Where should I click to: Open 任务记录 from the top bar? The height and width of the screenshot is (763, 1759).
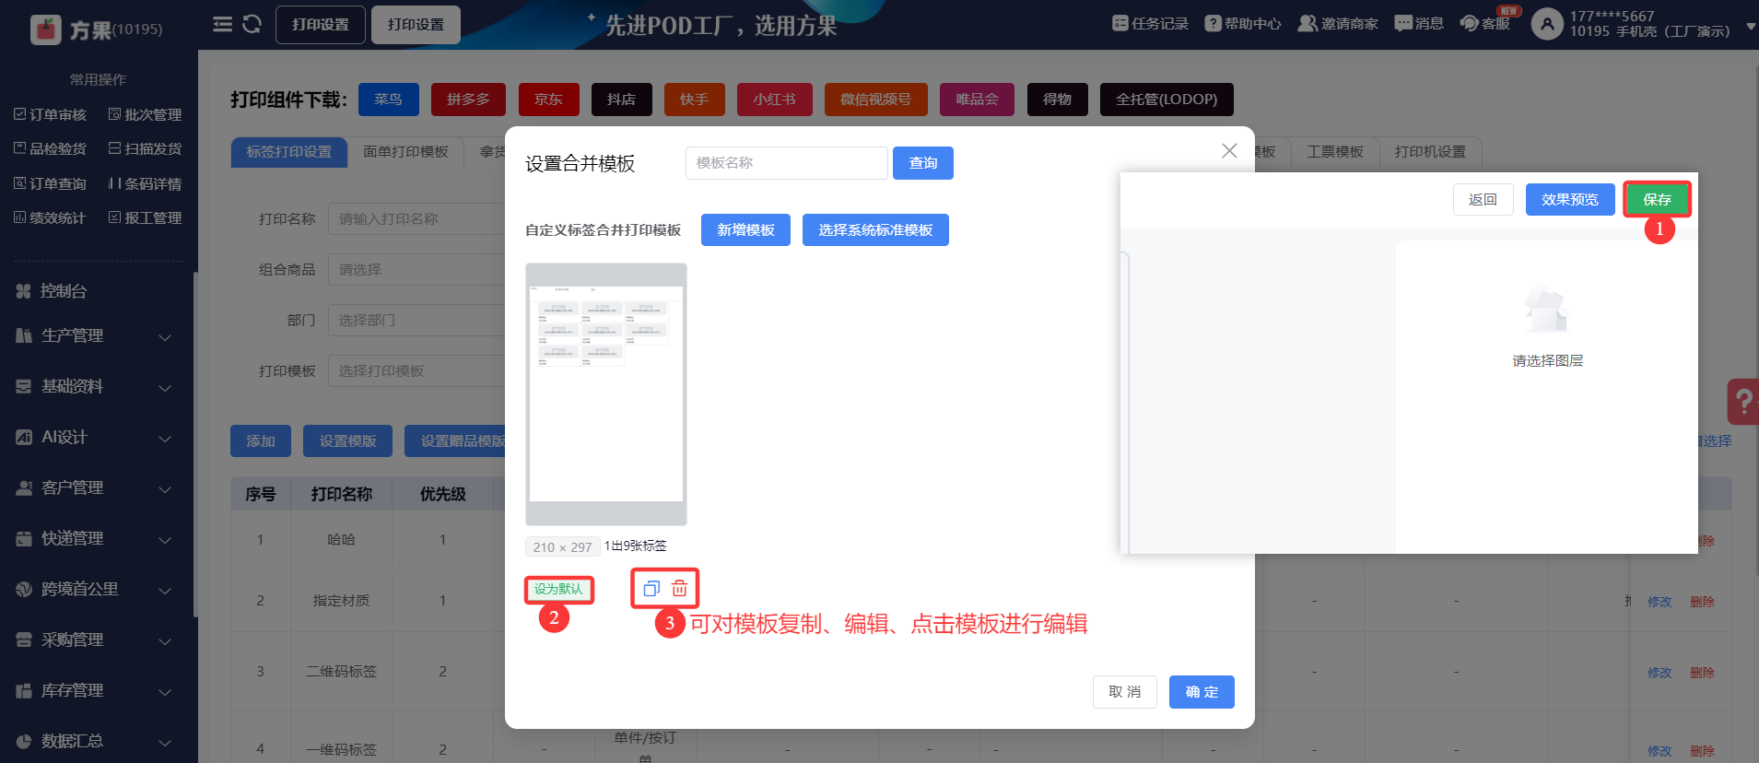[x=1150, y=24]
